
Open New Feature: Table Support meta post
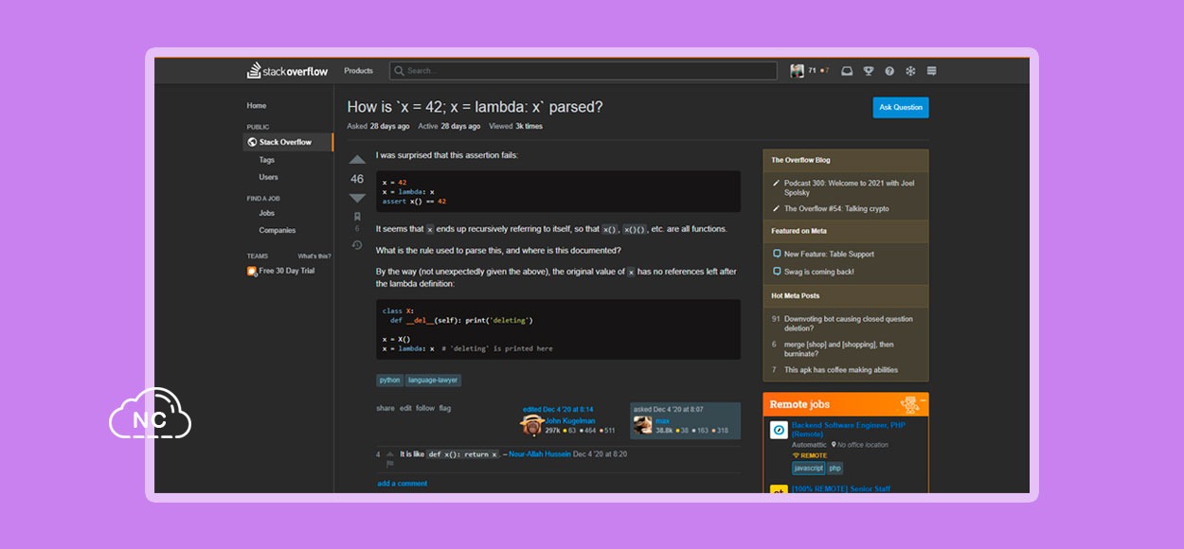coord(829,254)
